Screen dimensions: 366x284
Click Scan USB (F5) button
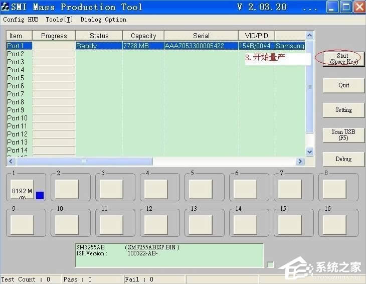pos(343,134)
